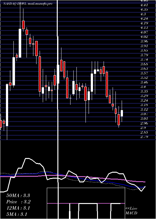Select the 3.4 price axis label

click(143, 87)
